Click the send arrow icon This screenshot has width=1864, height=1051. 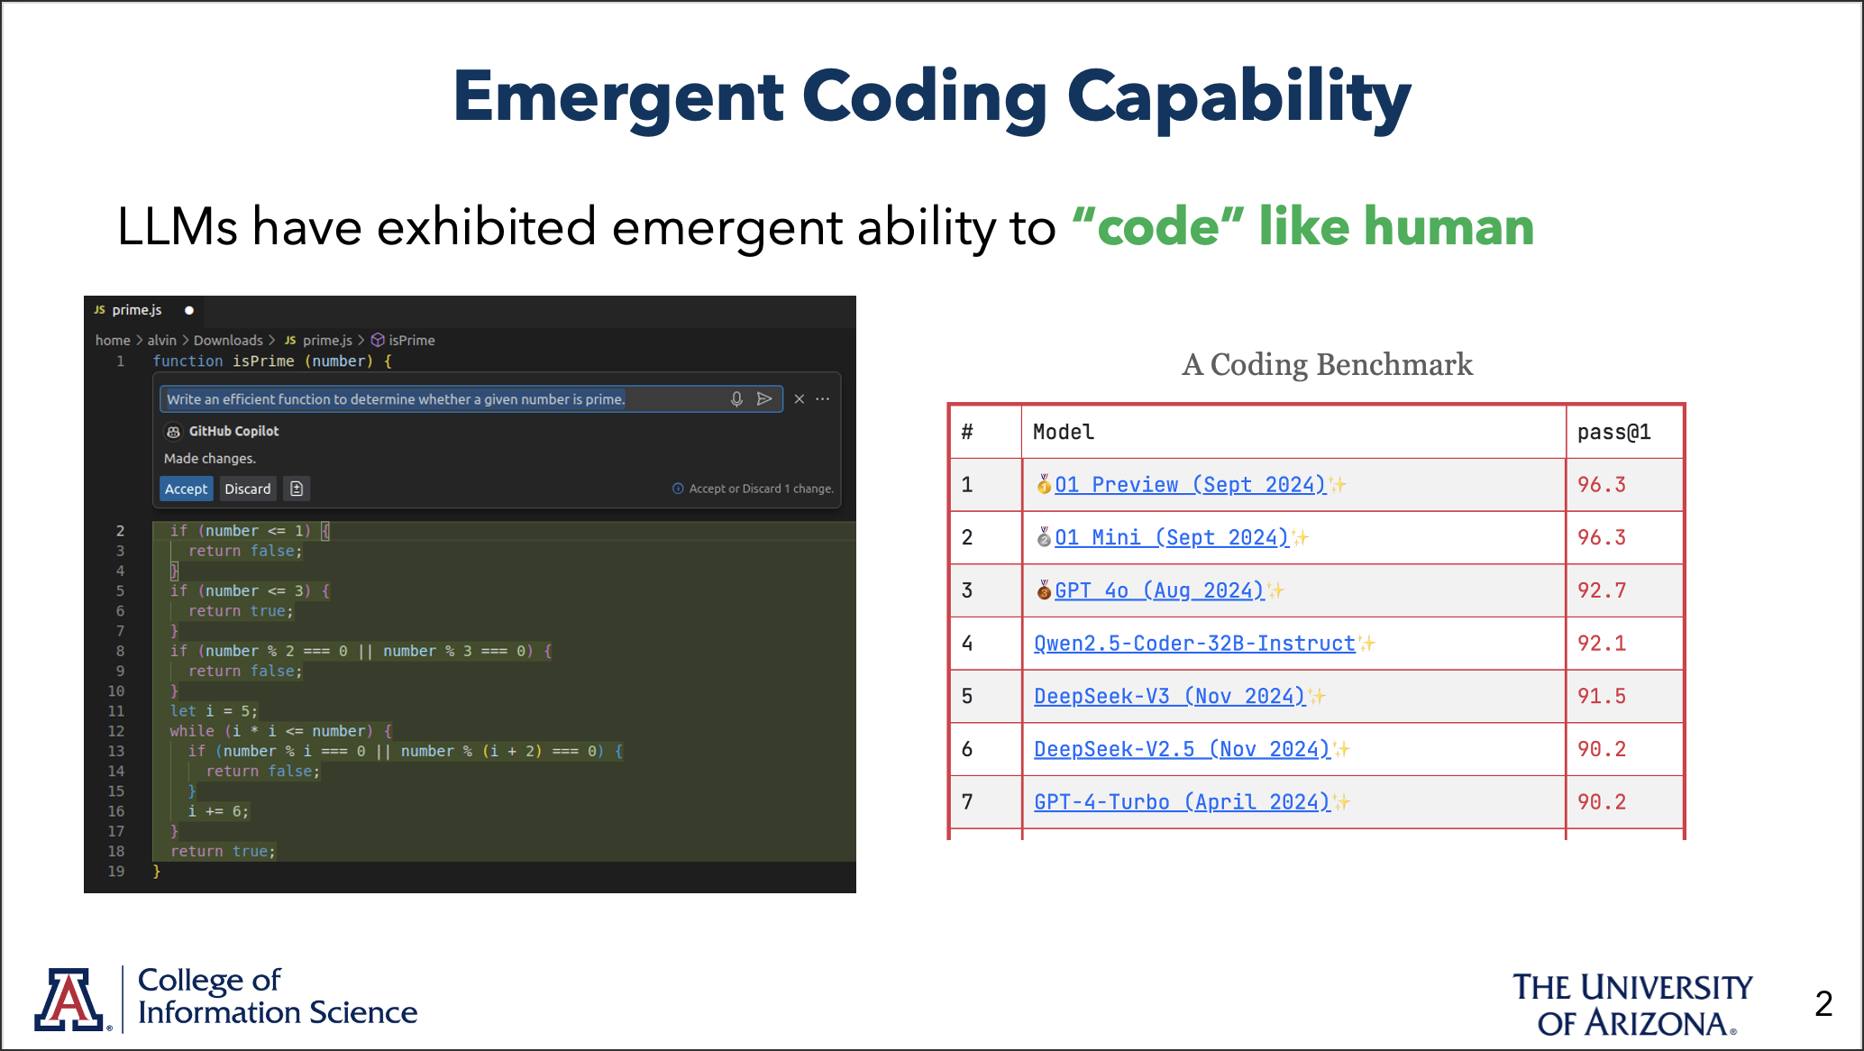coord(764,398)
